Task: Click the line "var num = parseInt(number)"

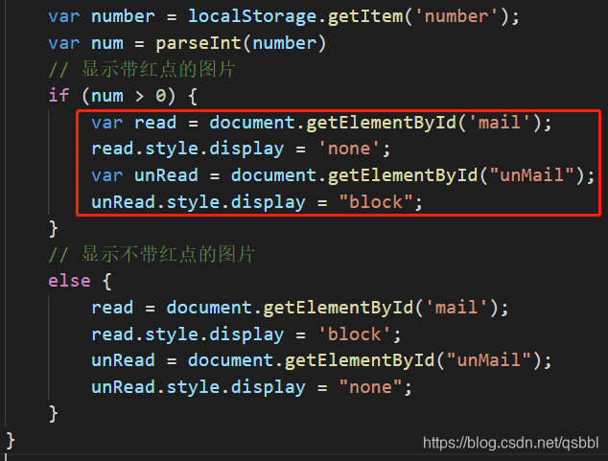Action: click(x=187, y=43)
